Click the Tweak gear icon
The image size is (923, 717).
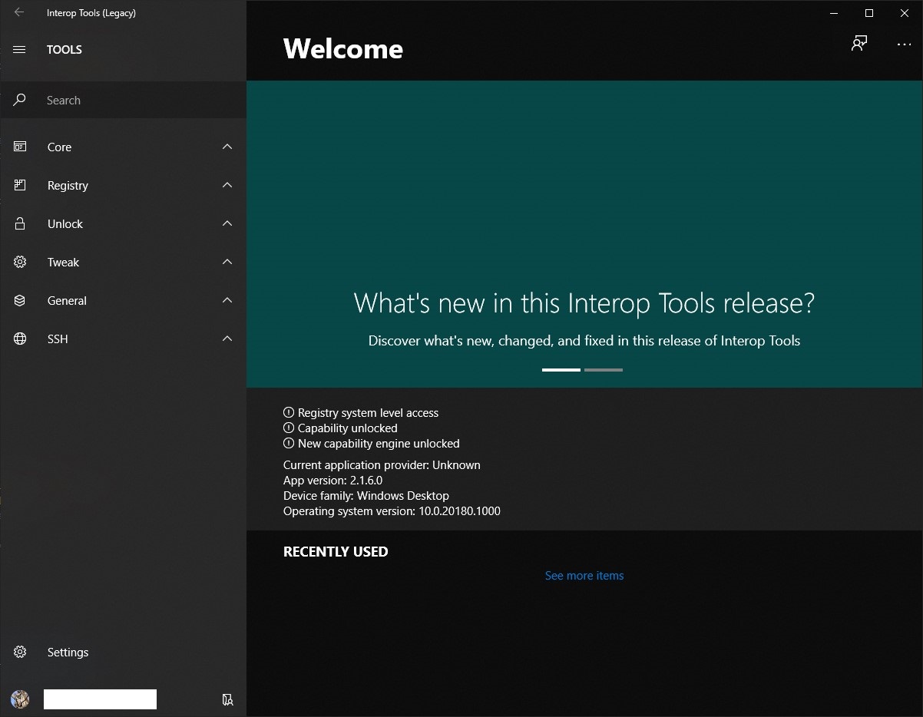(20, 262)
